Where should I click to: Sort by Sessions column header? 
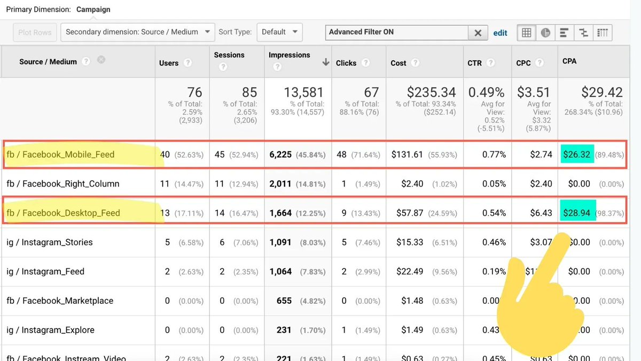tap(229, 55)
